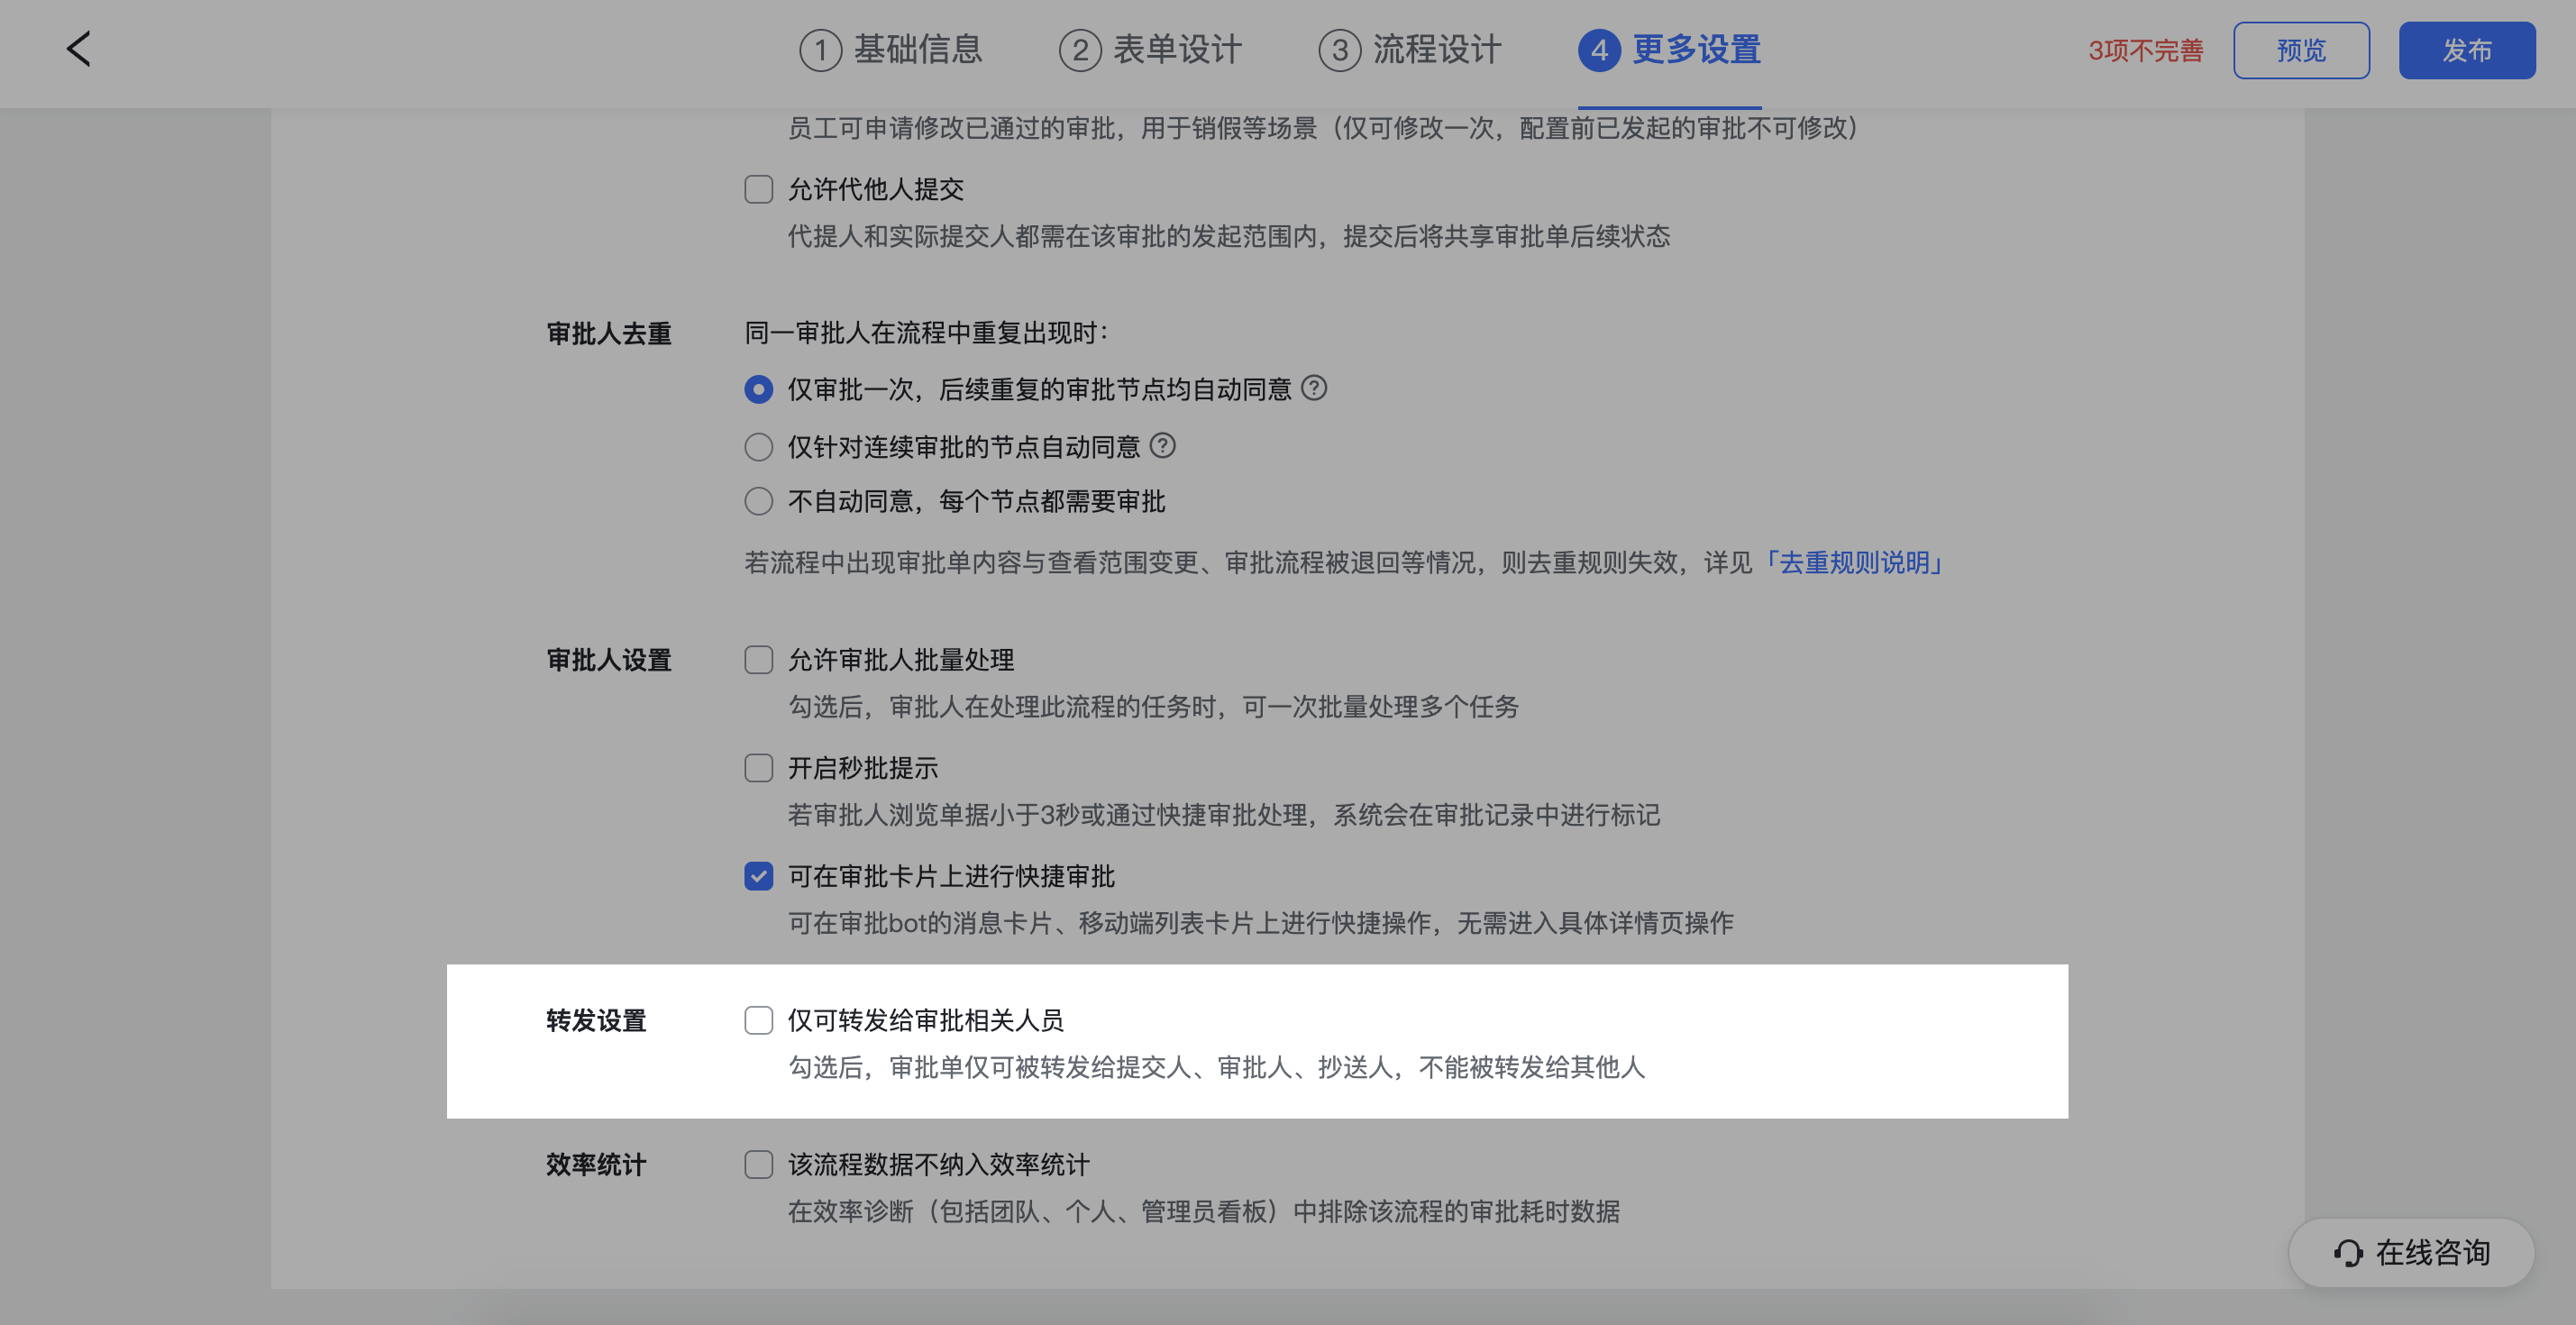
Task: Go back with the left arrow icon
Action: click(79, 49)
